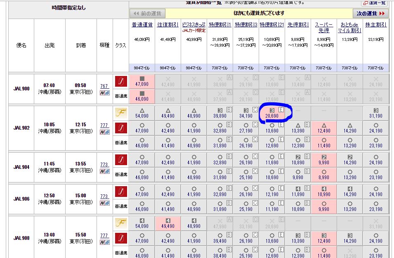Image resolution: width=394 pixels, height=258 pixels.
Task: Click the JAL904 flight name
Action: [21, 167]
